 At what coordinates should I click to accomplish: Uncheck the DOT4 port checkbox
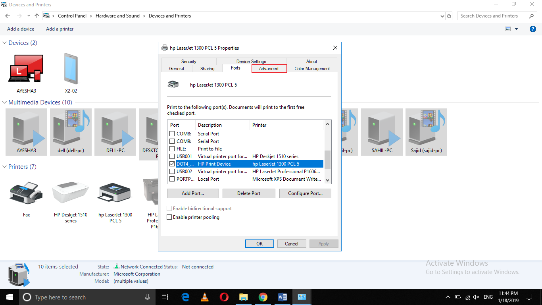point(172,164)
